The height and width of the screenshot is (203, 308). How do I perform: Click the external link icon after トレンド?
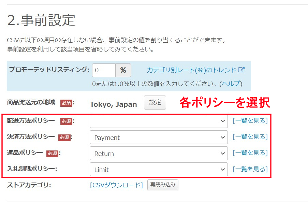[241, 70]
